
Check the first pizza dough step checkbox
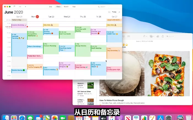click(x=101, y=103)
